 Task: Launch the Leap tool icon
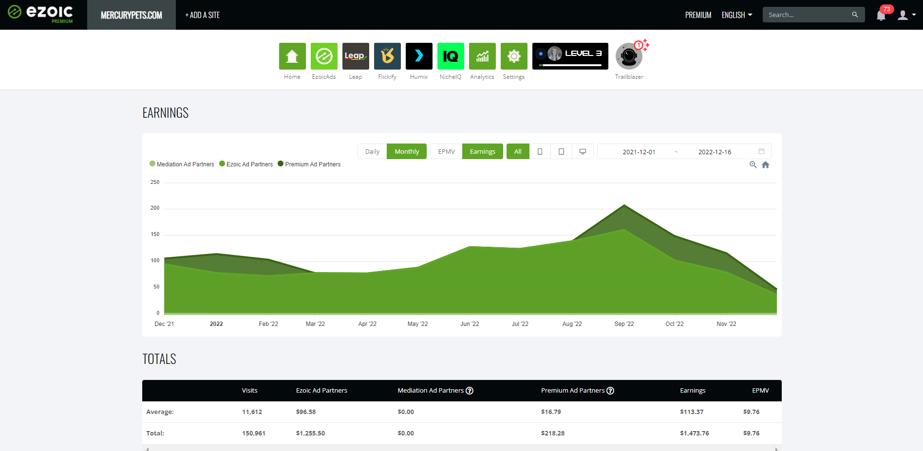[356, 56]
